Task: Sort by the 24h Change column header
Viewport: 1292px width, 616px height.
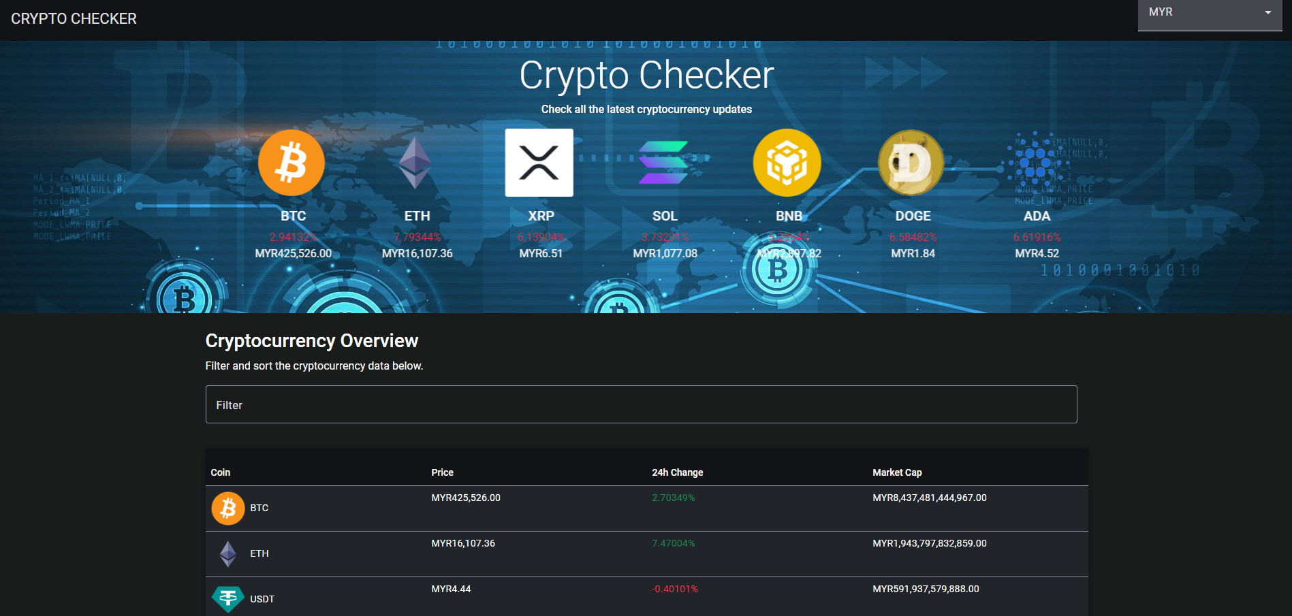Action: tap(678, 472)
